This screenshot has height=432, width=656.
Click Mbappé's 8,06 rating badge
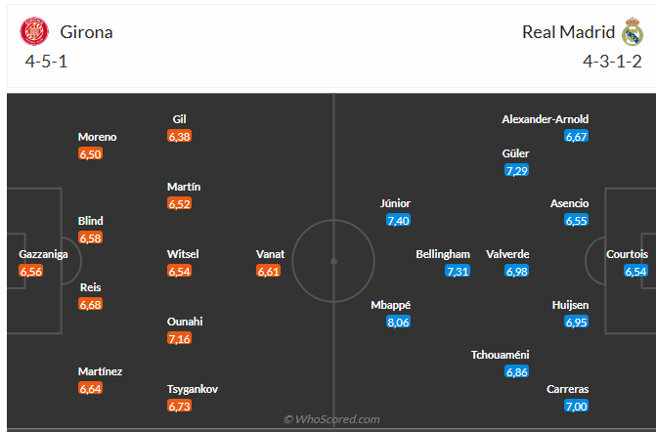(x=398, y=322)
